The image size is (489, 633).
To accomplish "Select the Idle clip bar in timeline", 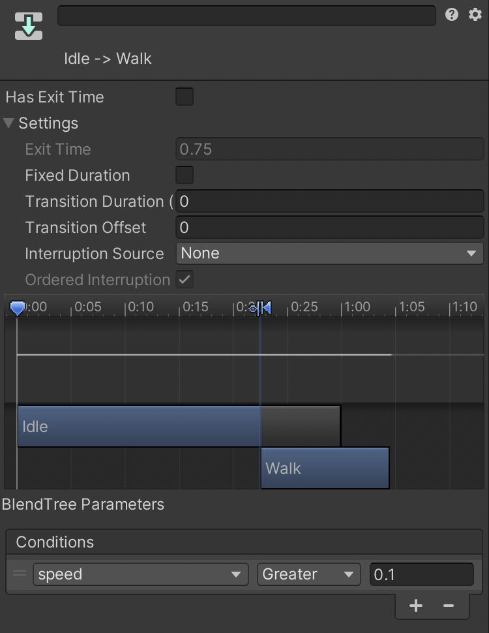I will [x=138, y=427].
